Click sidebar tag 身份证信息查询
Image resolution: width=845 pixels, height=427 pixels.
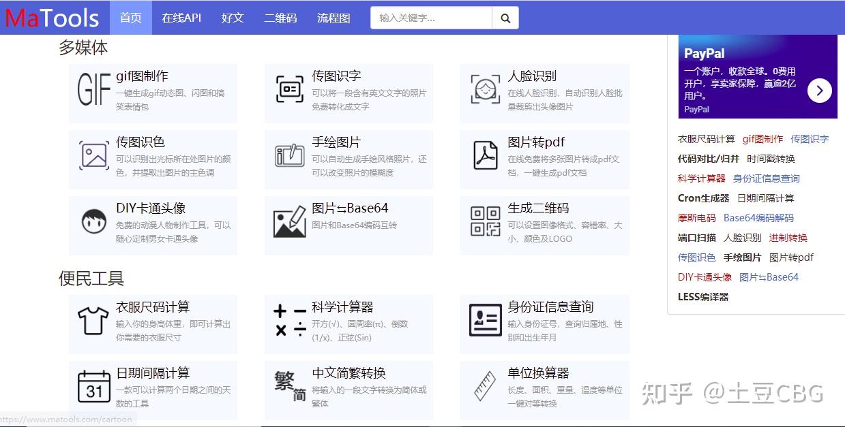pos(767,178)
